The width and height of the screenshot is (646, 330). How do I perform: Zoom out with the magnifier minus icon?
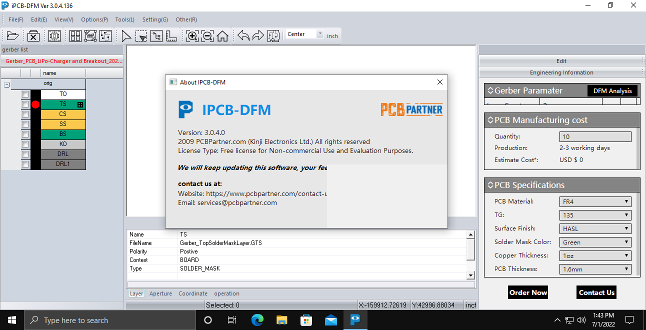click(x=207, y=36)
